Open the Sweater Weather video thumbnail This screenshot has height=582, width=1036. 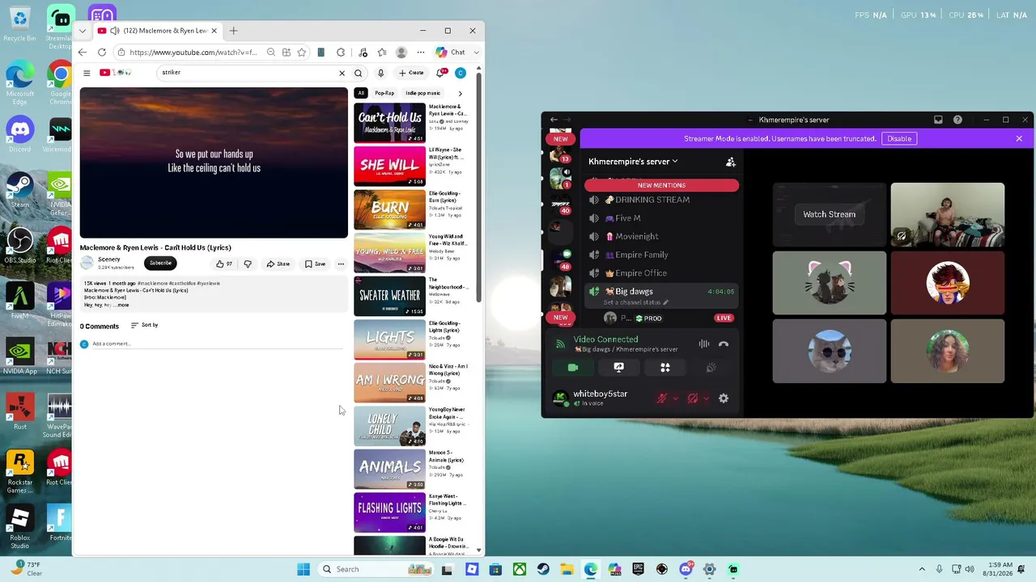[389, 296]
